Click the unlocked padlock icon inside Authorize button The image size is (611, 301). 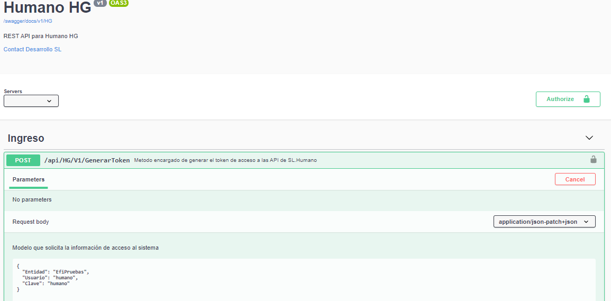pyautogui.click(x=586, y=99)
